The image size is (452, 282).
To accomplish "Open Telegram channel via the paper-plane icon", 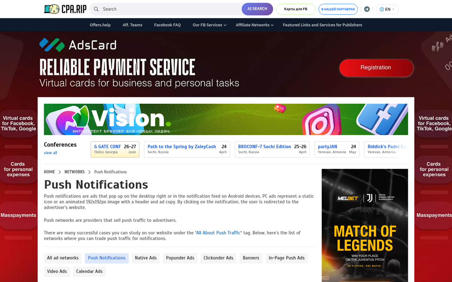I will (x=367, y=9).
